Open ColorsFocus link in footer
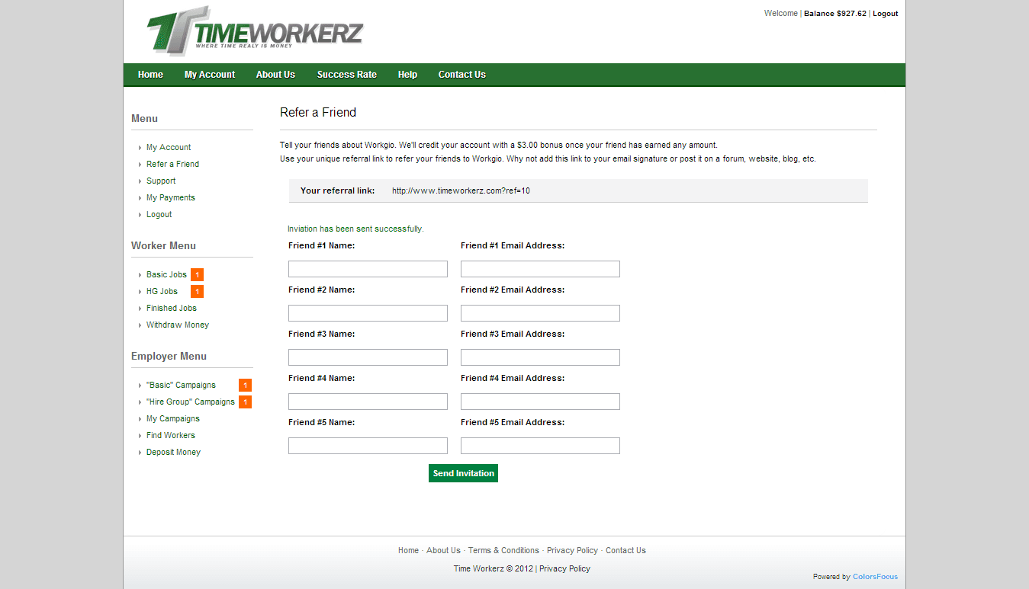This screenshot has width=1029, height=589. pyautogui.click(x=875, y=578)
